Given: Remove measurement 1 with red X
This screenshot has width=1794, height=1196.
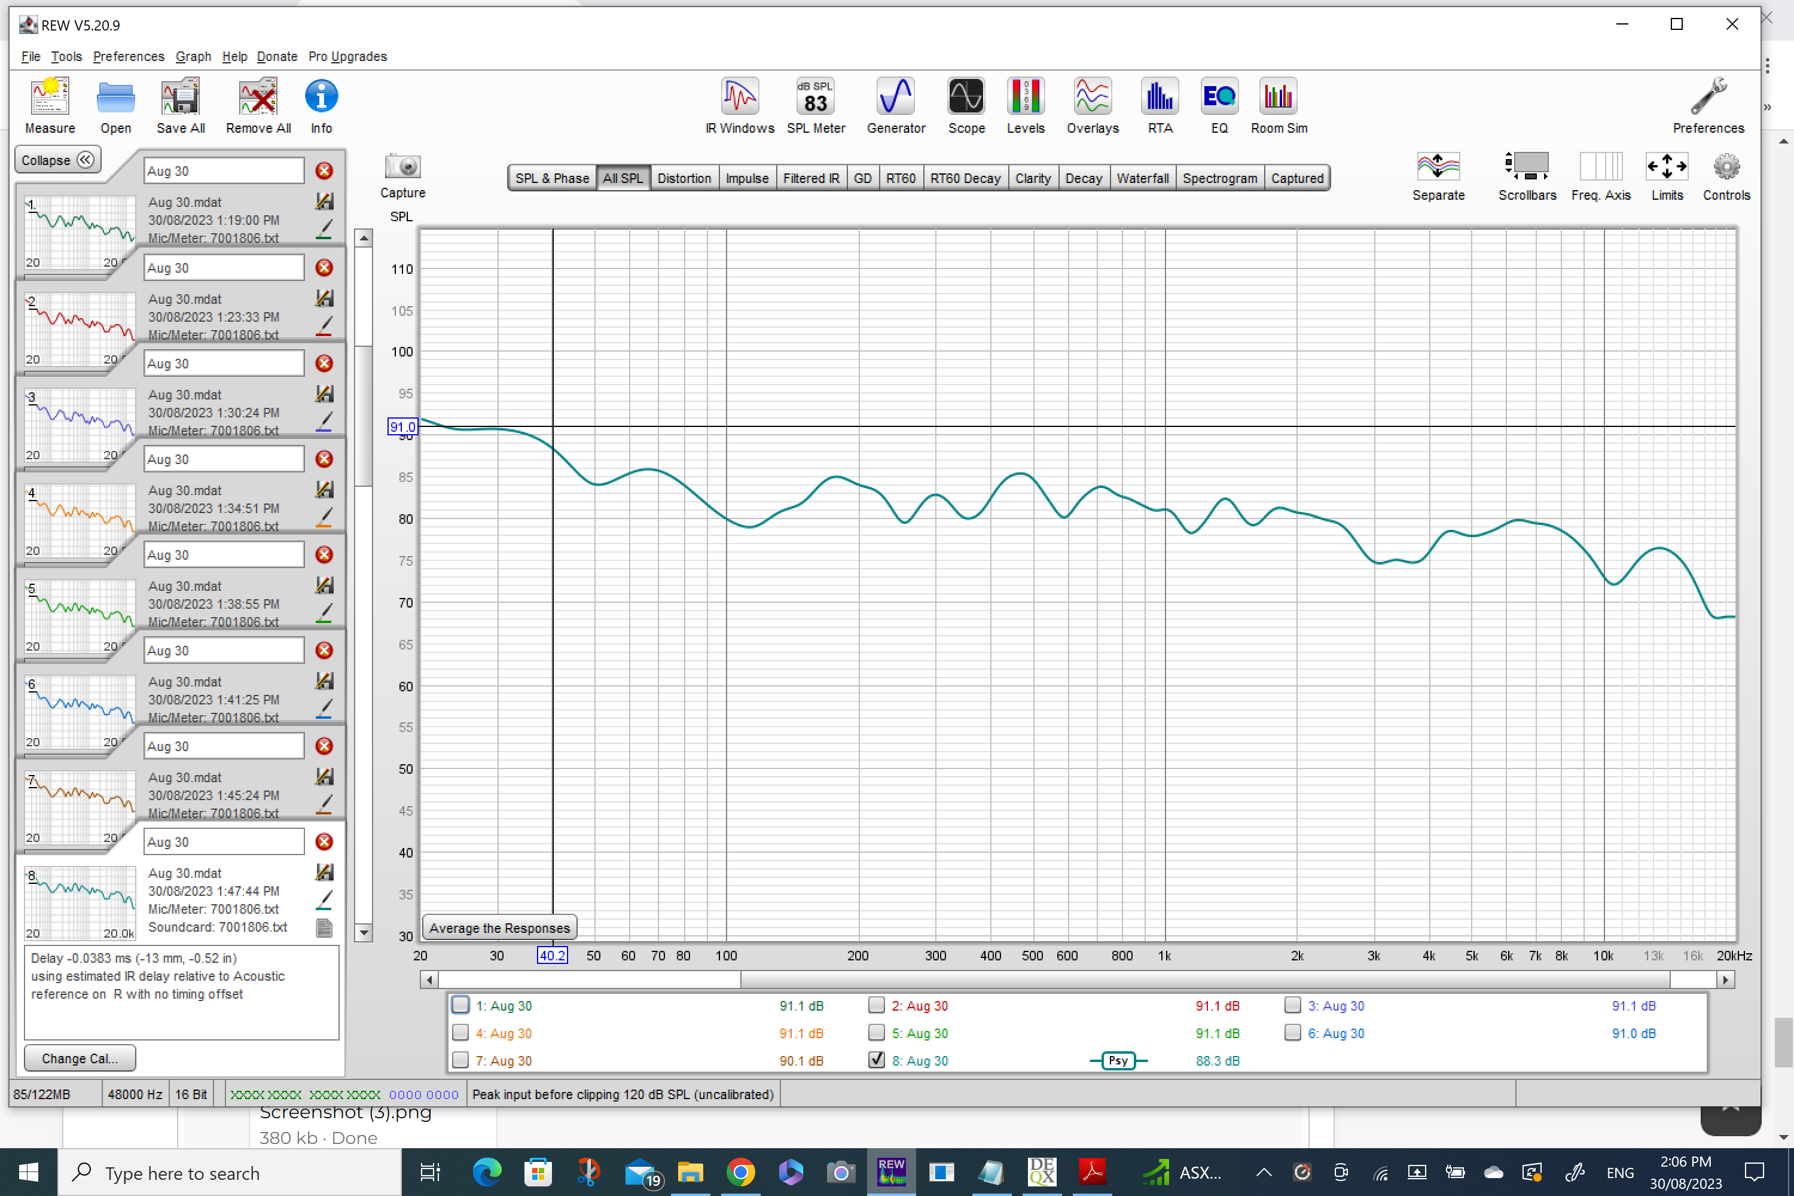Looking at the screenshot, I should tap(324, 171).
